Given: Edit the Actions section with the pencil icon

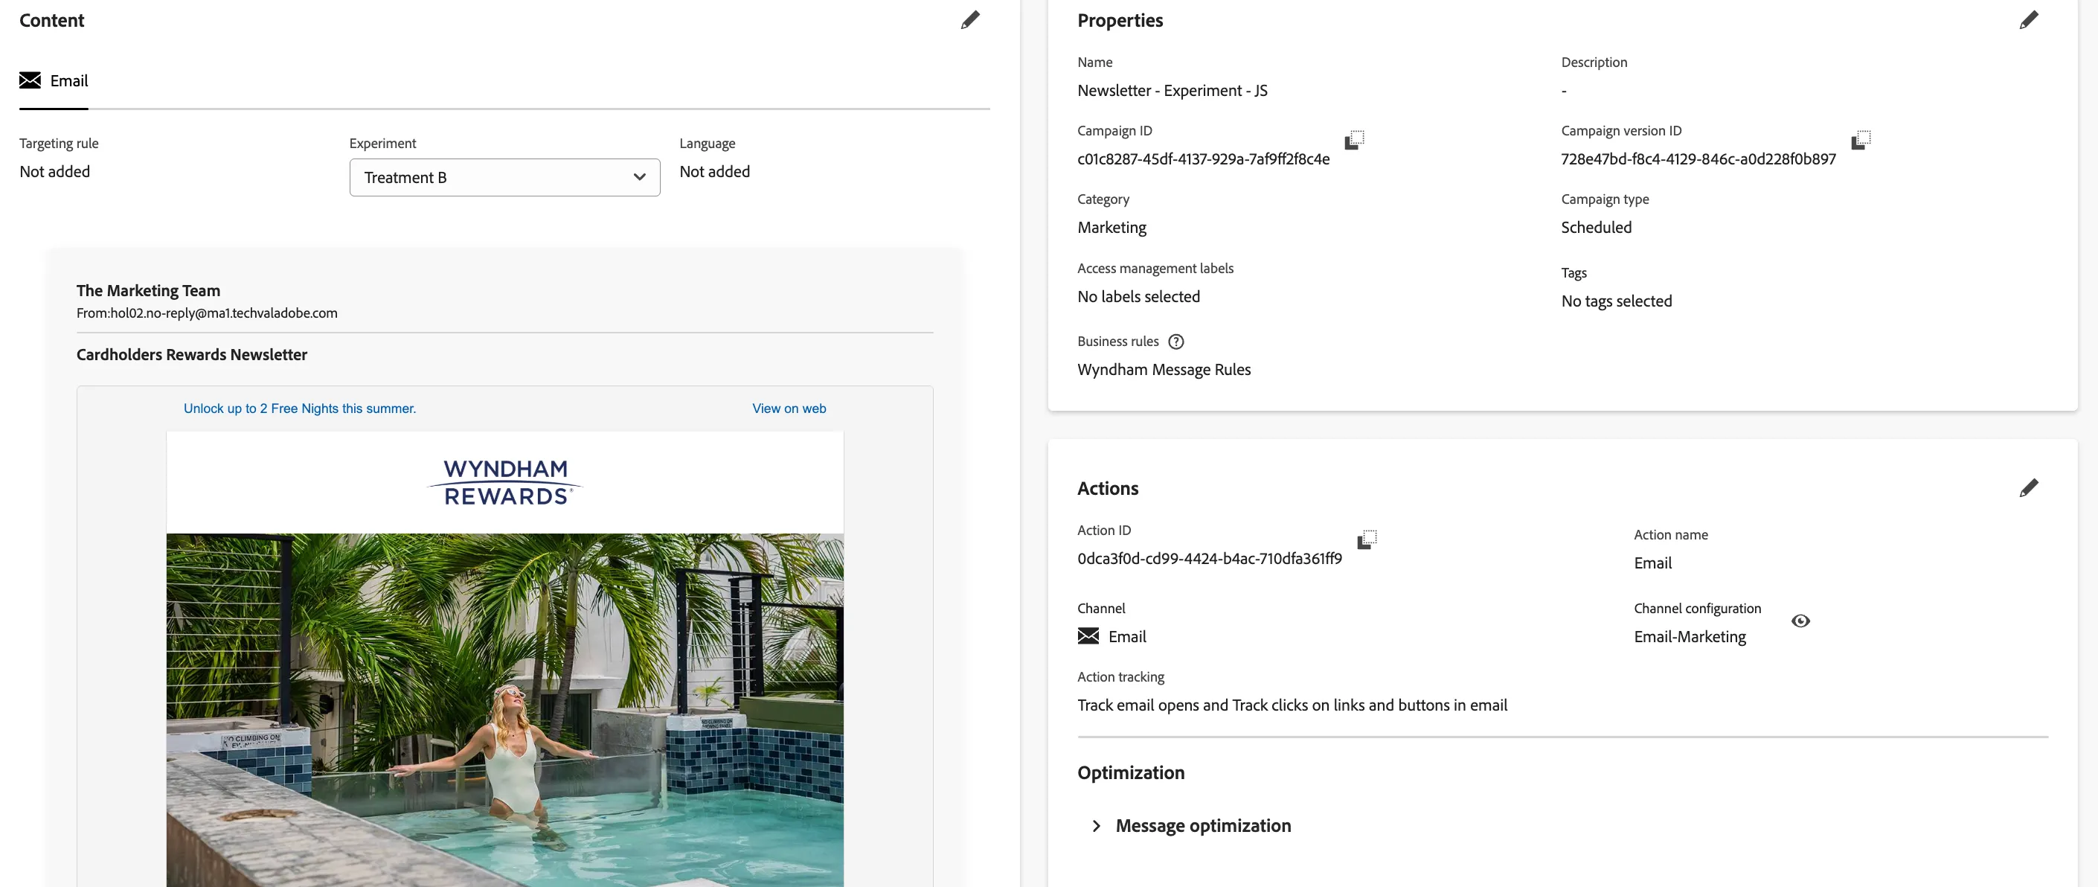Looking at the screenshot, I should coord(2029,488).
